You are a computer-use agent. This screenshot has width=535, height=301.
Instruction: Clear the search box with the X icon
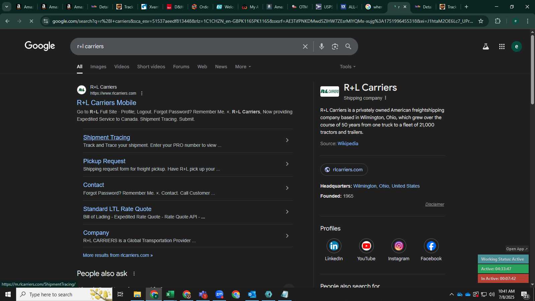[305, 46]
